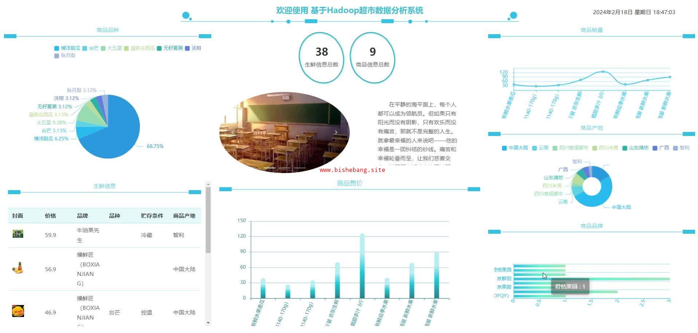Click the tallest bar in 商品售价 chart
The height and width of the screenshot is (333, 698).
[x=362, y=266]
